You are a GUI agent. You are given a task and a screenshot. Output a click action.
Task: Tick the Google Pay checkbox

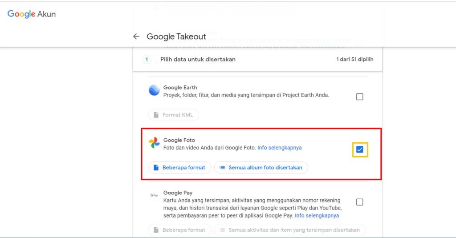[x=360, y=202]
